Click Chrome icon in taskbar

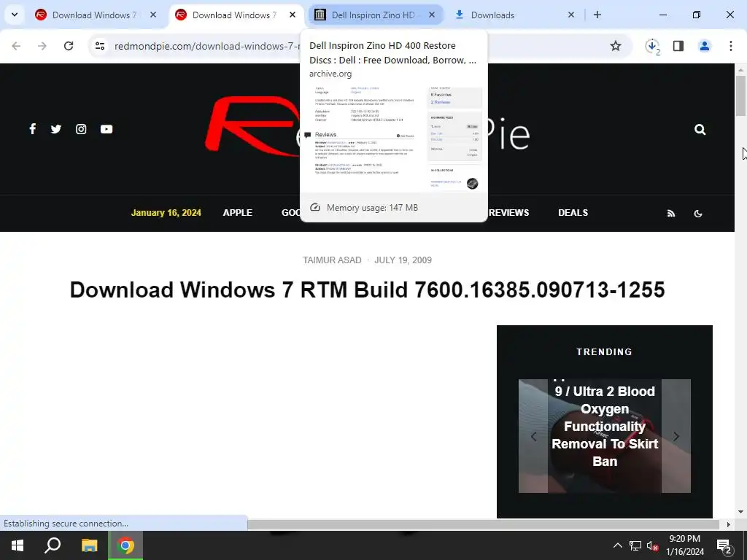click(x=125, y=545)
